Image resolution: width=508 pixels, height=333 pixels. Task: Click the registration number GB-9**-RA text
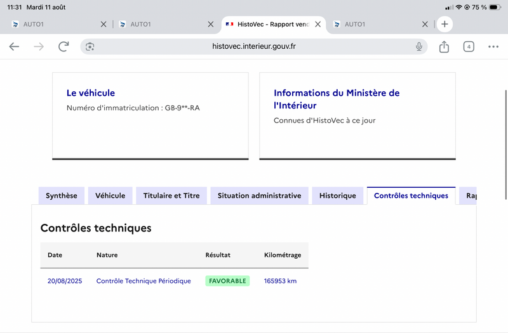pyautogui.click(x=182, y=108)
